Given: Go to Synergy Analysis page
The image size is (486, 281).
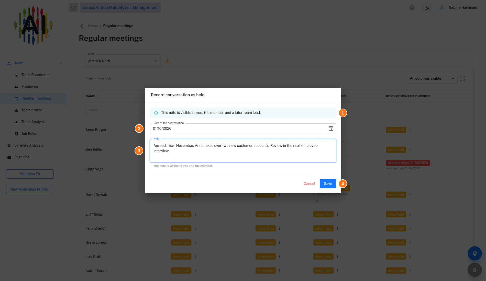Looking at the screenshot, I should (x=29, y=145).
